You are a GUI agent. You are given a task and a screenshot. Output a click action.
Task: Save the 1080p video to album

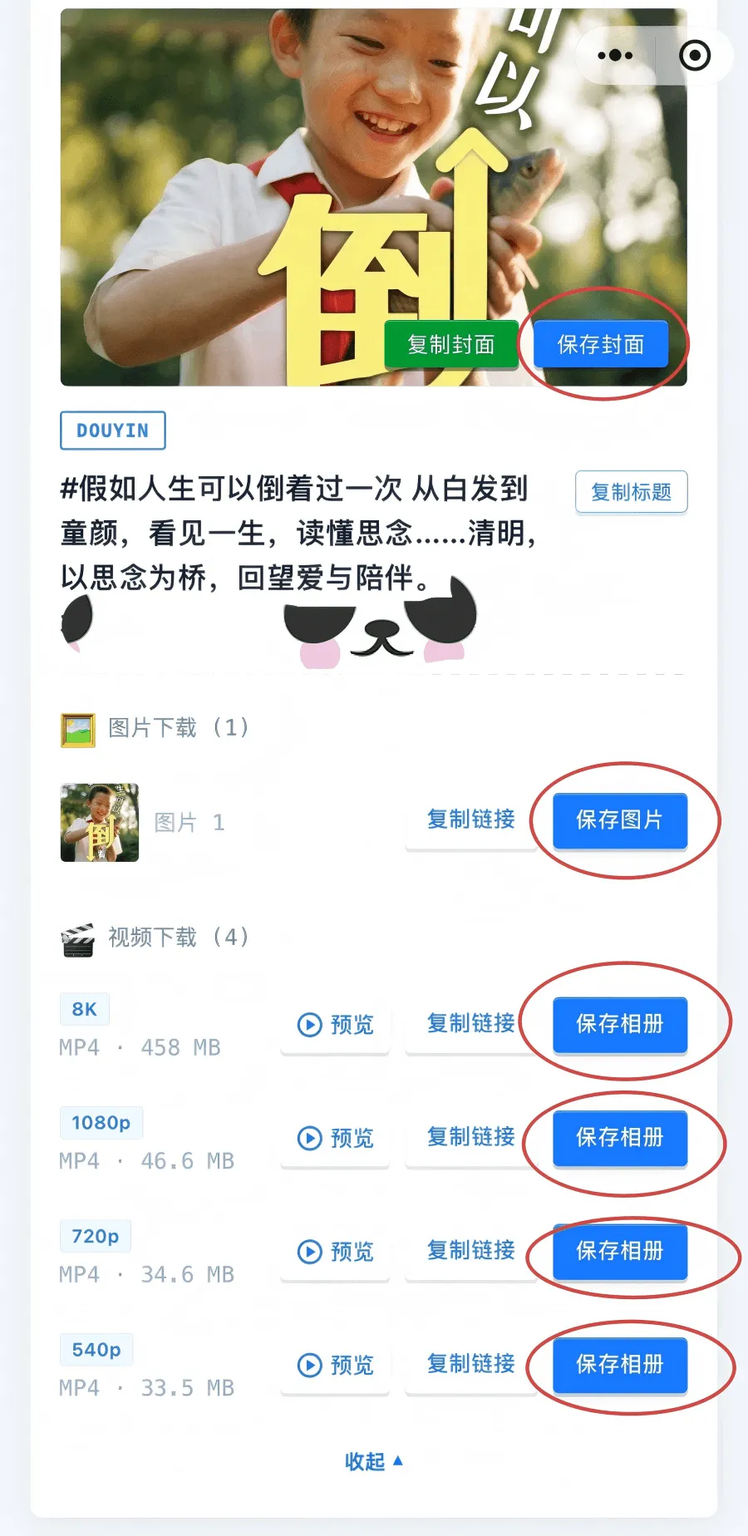click(620, 1138)
